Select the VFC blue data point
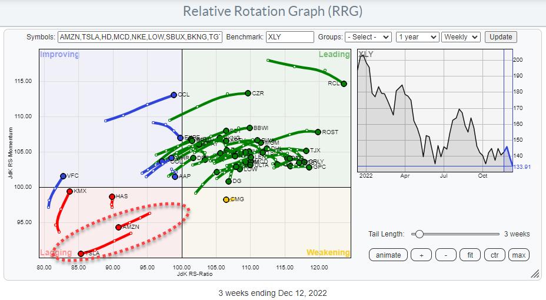546x300 pixels. pyautogui.click(x=63, y=176)
